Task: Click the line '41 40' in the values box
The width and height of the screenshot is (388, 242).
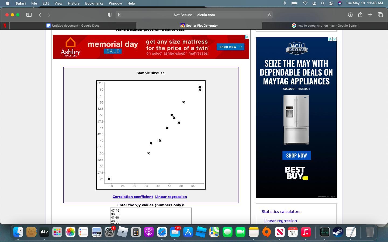Action: coord(115,218)
